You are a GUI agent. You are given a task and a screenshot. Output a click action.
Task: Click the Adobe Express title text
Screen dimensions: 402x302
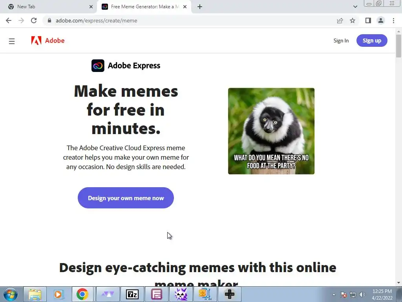134,66
